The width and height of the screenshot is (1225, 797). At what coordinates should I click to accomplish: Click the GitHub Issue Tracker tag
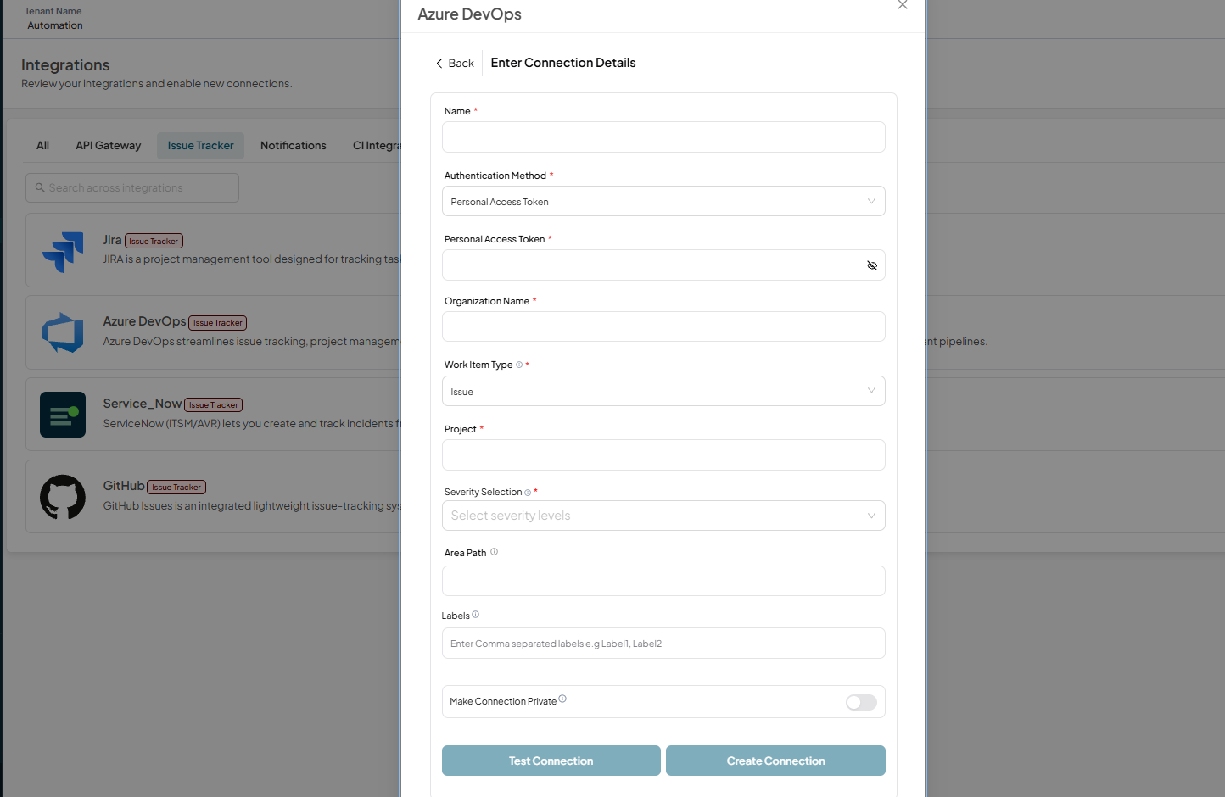click(176, 488)
